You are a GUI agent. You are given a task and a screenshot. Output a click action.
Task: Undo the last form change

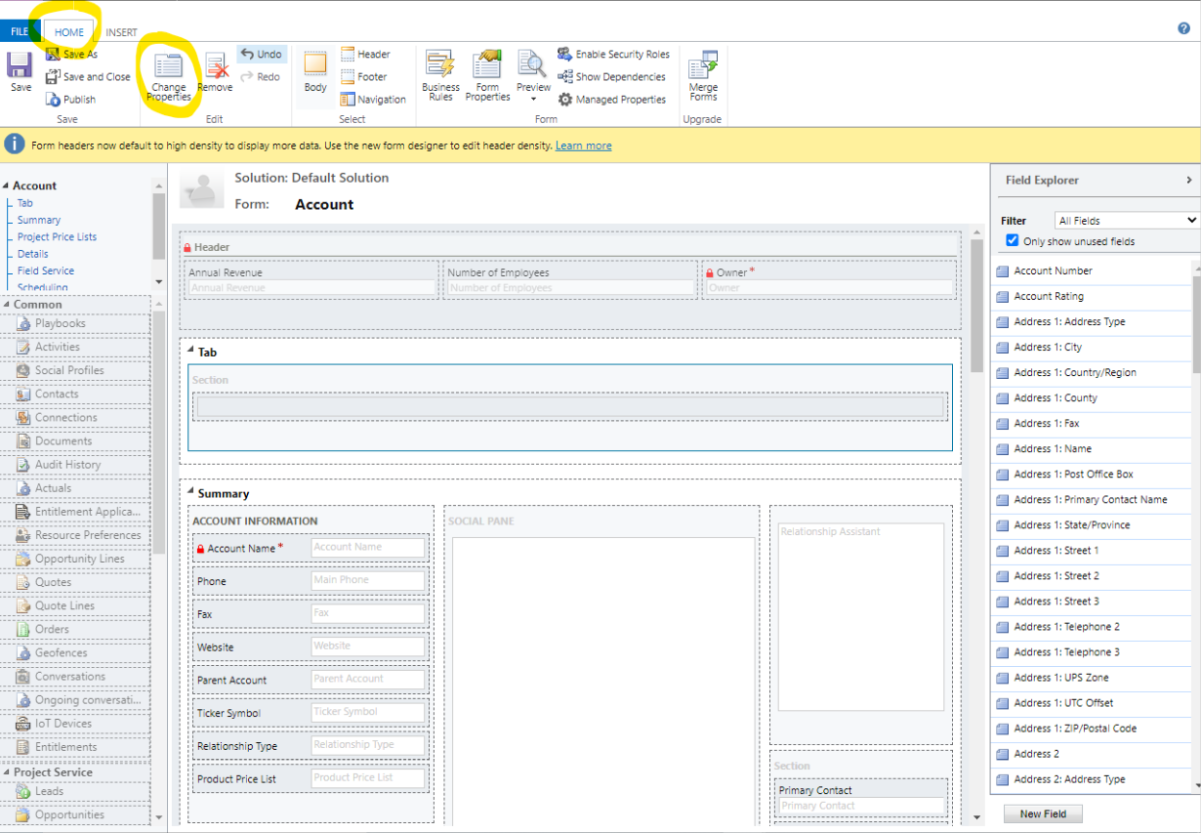(261, 54)
